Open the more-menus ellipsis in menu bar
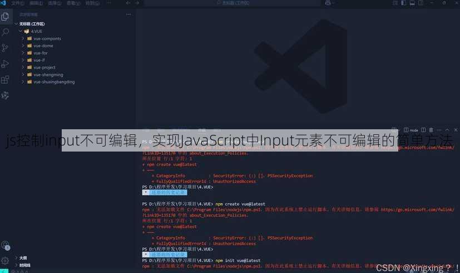This screenshot has width=460, height=273. (109, 3)
